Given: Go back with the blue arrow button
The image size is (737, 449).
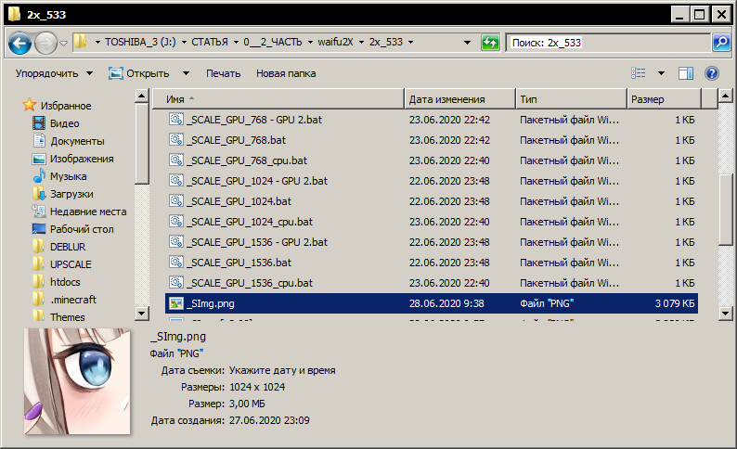Looking at the screenshot, I should coord(20,44).
